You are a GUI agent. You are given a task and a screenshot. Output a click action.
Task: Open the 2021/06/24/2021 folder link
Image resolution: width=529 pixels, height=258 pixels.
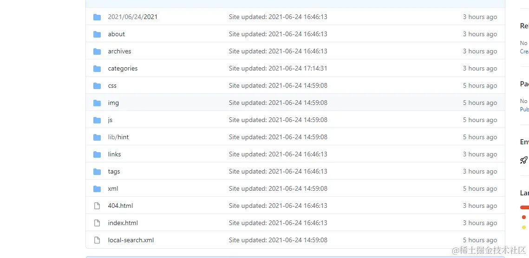pos(132,17)
